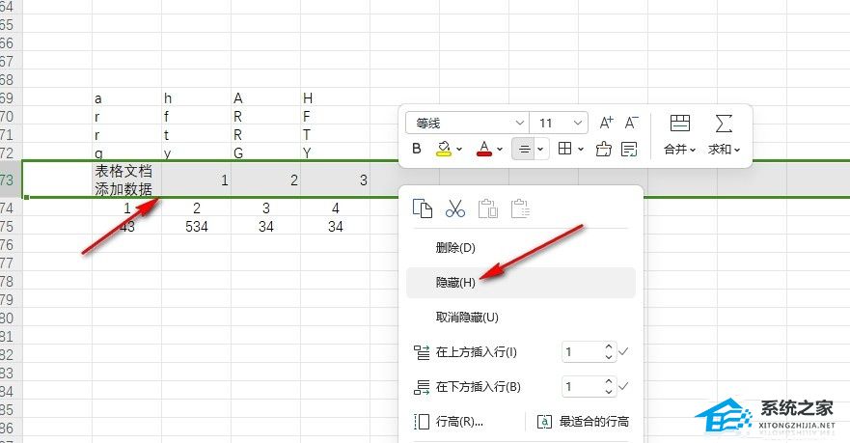This screenshot has height=443, width=850.
Task: Select the row 75 header
Action: click(x=10, y=226)
